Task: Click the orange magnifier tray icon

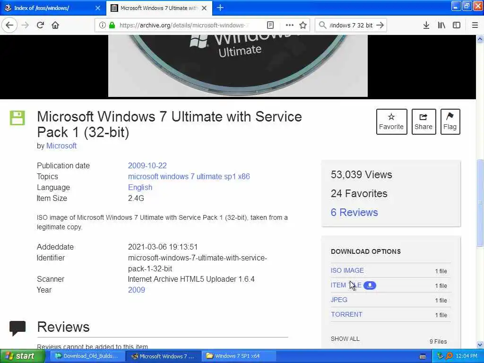Action: click(449, 356)
